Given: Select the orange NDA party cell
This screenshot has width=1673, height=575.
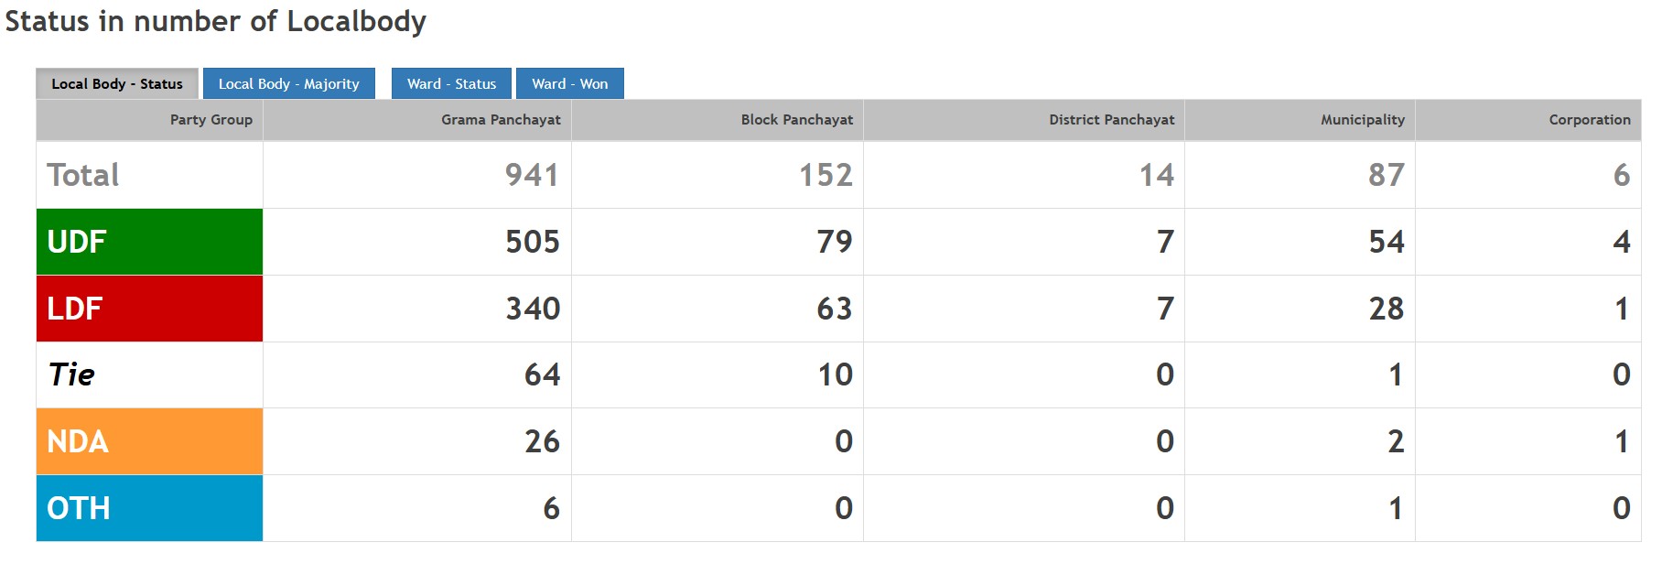Looking at the screenshot, I should point(149,441).
